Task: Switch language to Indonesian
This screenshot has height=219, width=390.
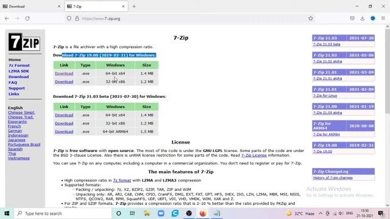Action: 18,135
